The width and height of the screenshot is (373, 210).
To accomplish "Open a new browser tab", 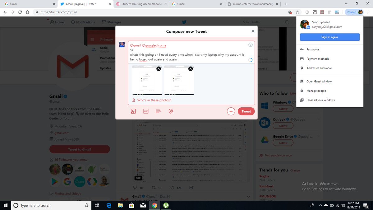I will pyautogui.click(x=286, y=4).
